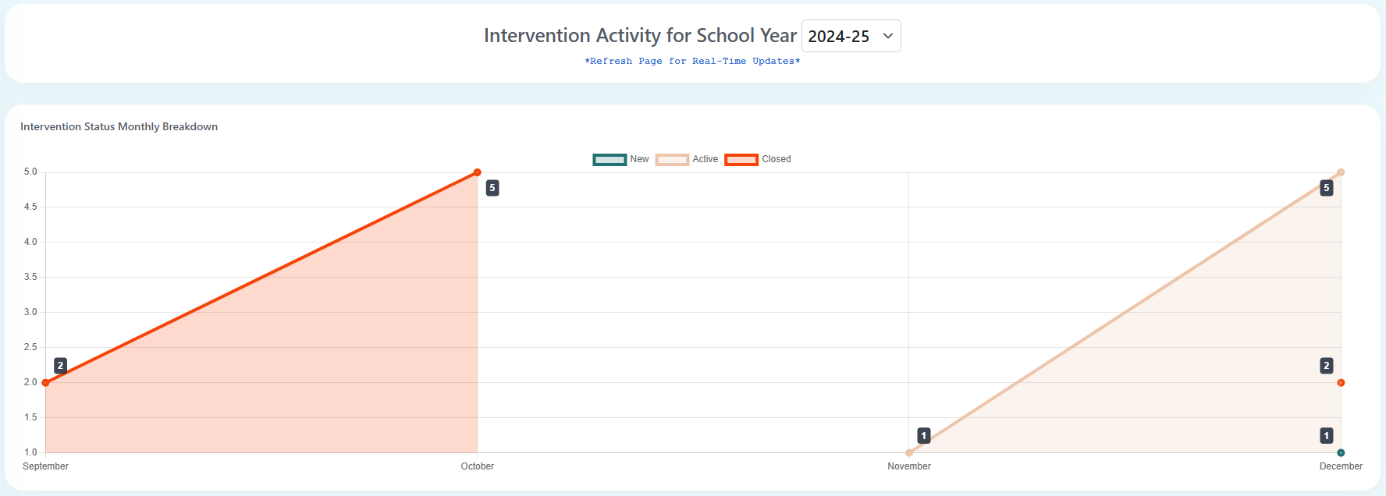This screenshot has width=1386, height=496.
Task: Select the Closed data point for October
Action: [477, 172]
